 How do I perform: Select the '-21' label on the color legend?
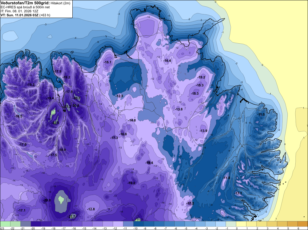22,228
